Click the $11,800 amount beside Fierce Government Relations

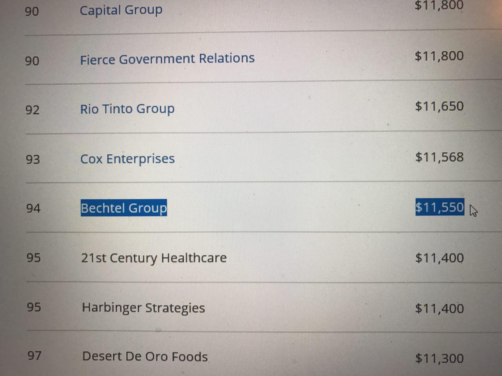point(439,56)
